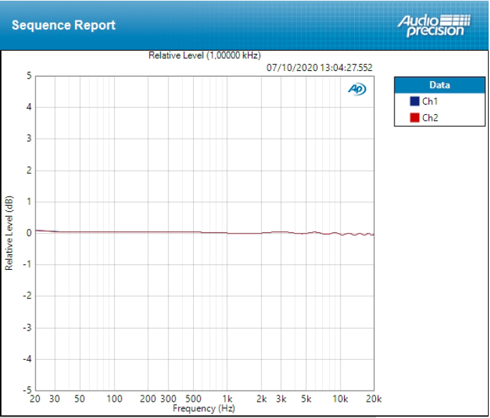Image resolution: width=490 pixels, height=418 pixels.
Task: Click the Data legend header
Action: 439,85
